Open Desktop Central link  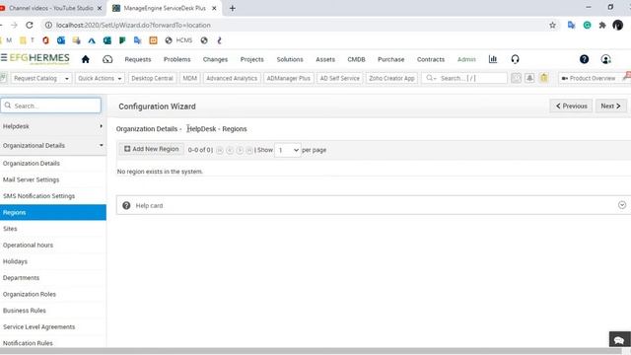tap(152, 78)
